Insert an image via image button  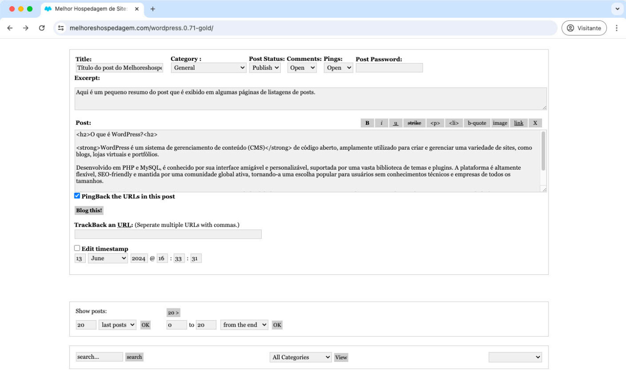coord(500,123)
